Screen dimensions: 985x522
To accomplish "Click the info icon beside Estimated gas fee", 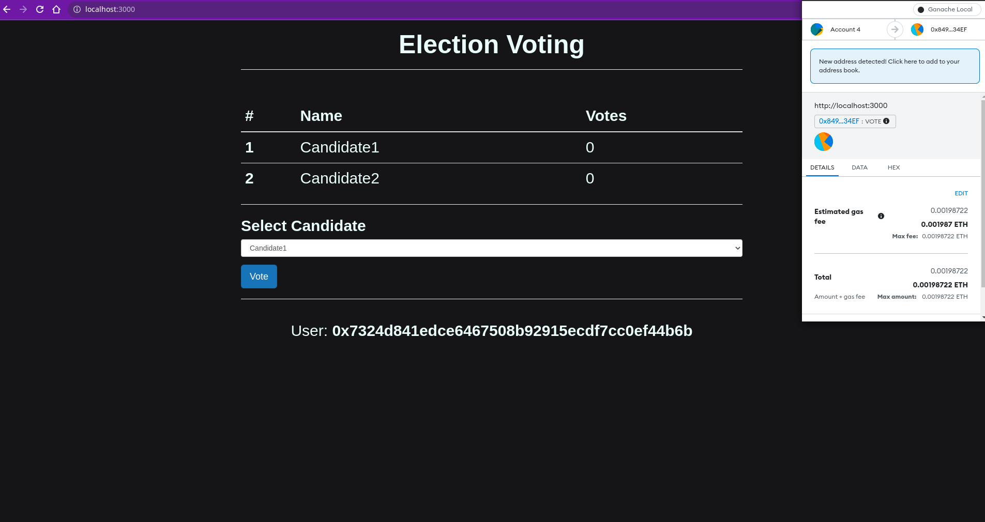I will 881,216.
